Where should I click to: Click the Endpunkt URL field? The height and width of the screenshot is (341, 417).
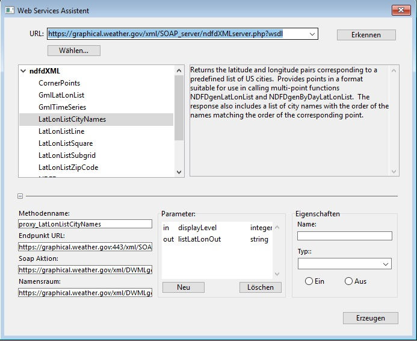point(85,247)
